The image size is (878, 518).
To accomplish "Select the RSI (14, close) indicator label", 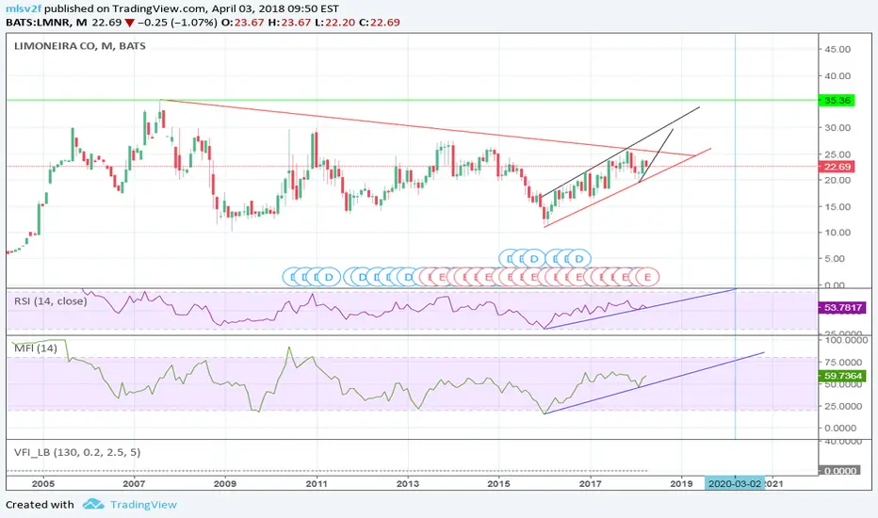I will [50, 301].
